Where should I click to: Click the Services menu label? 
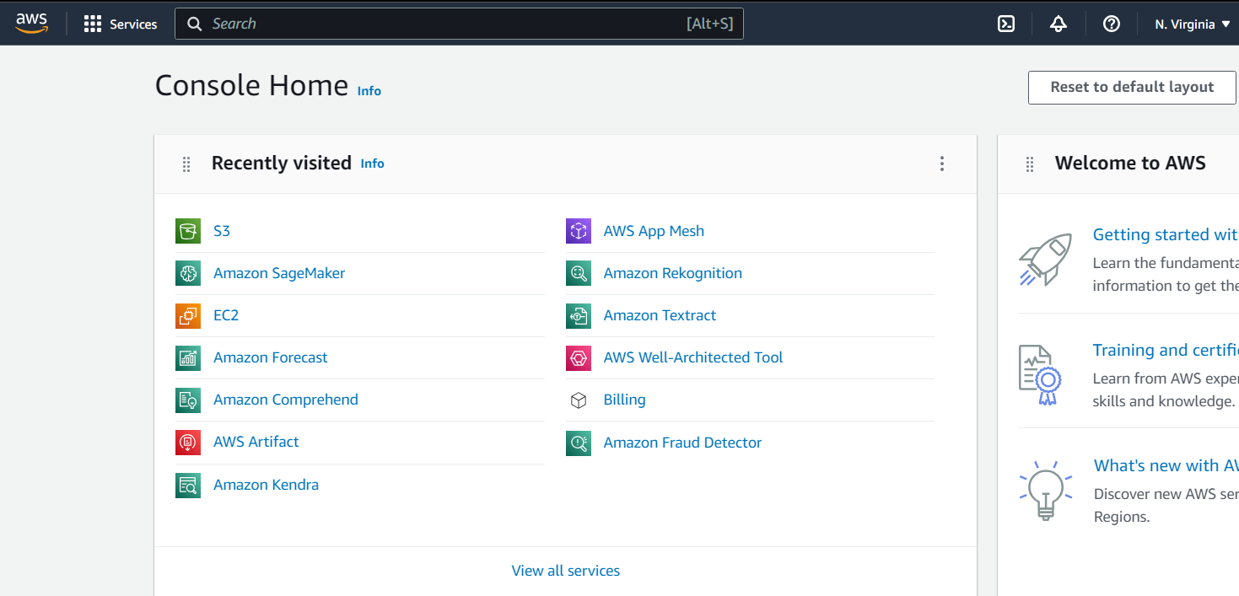pyautogui.click(x=133, y=24)
